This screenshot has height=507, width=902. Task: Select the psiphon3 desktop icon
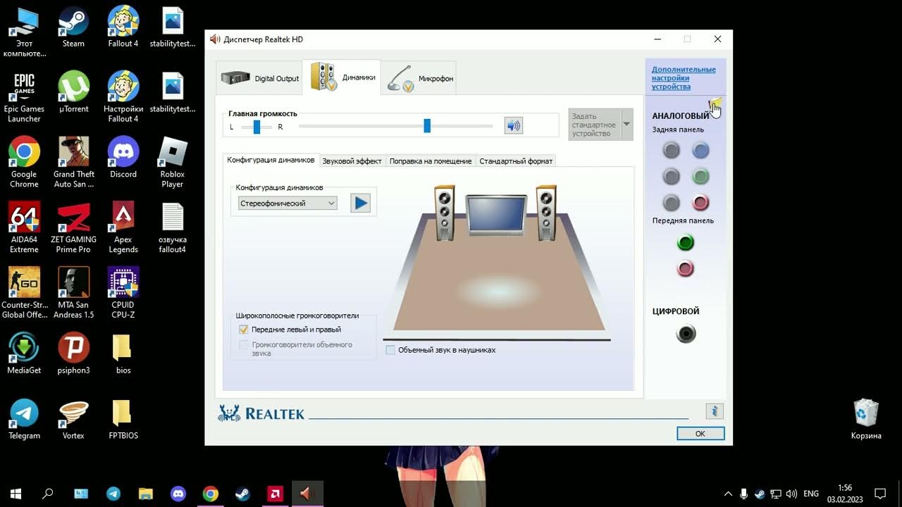(73, 354)
